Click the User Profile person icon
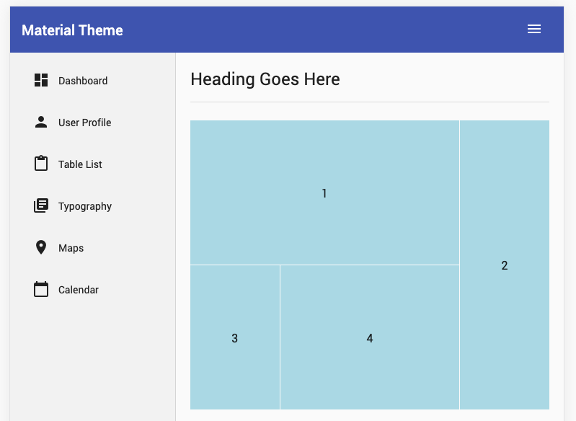 click(x=41, y=123)
